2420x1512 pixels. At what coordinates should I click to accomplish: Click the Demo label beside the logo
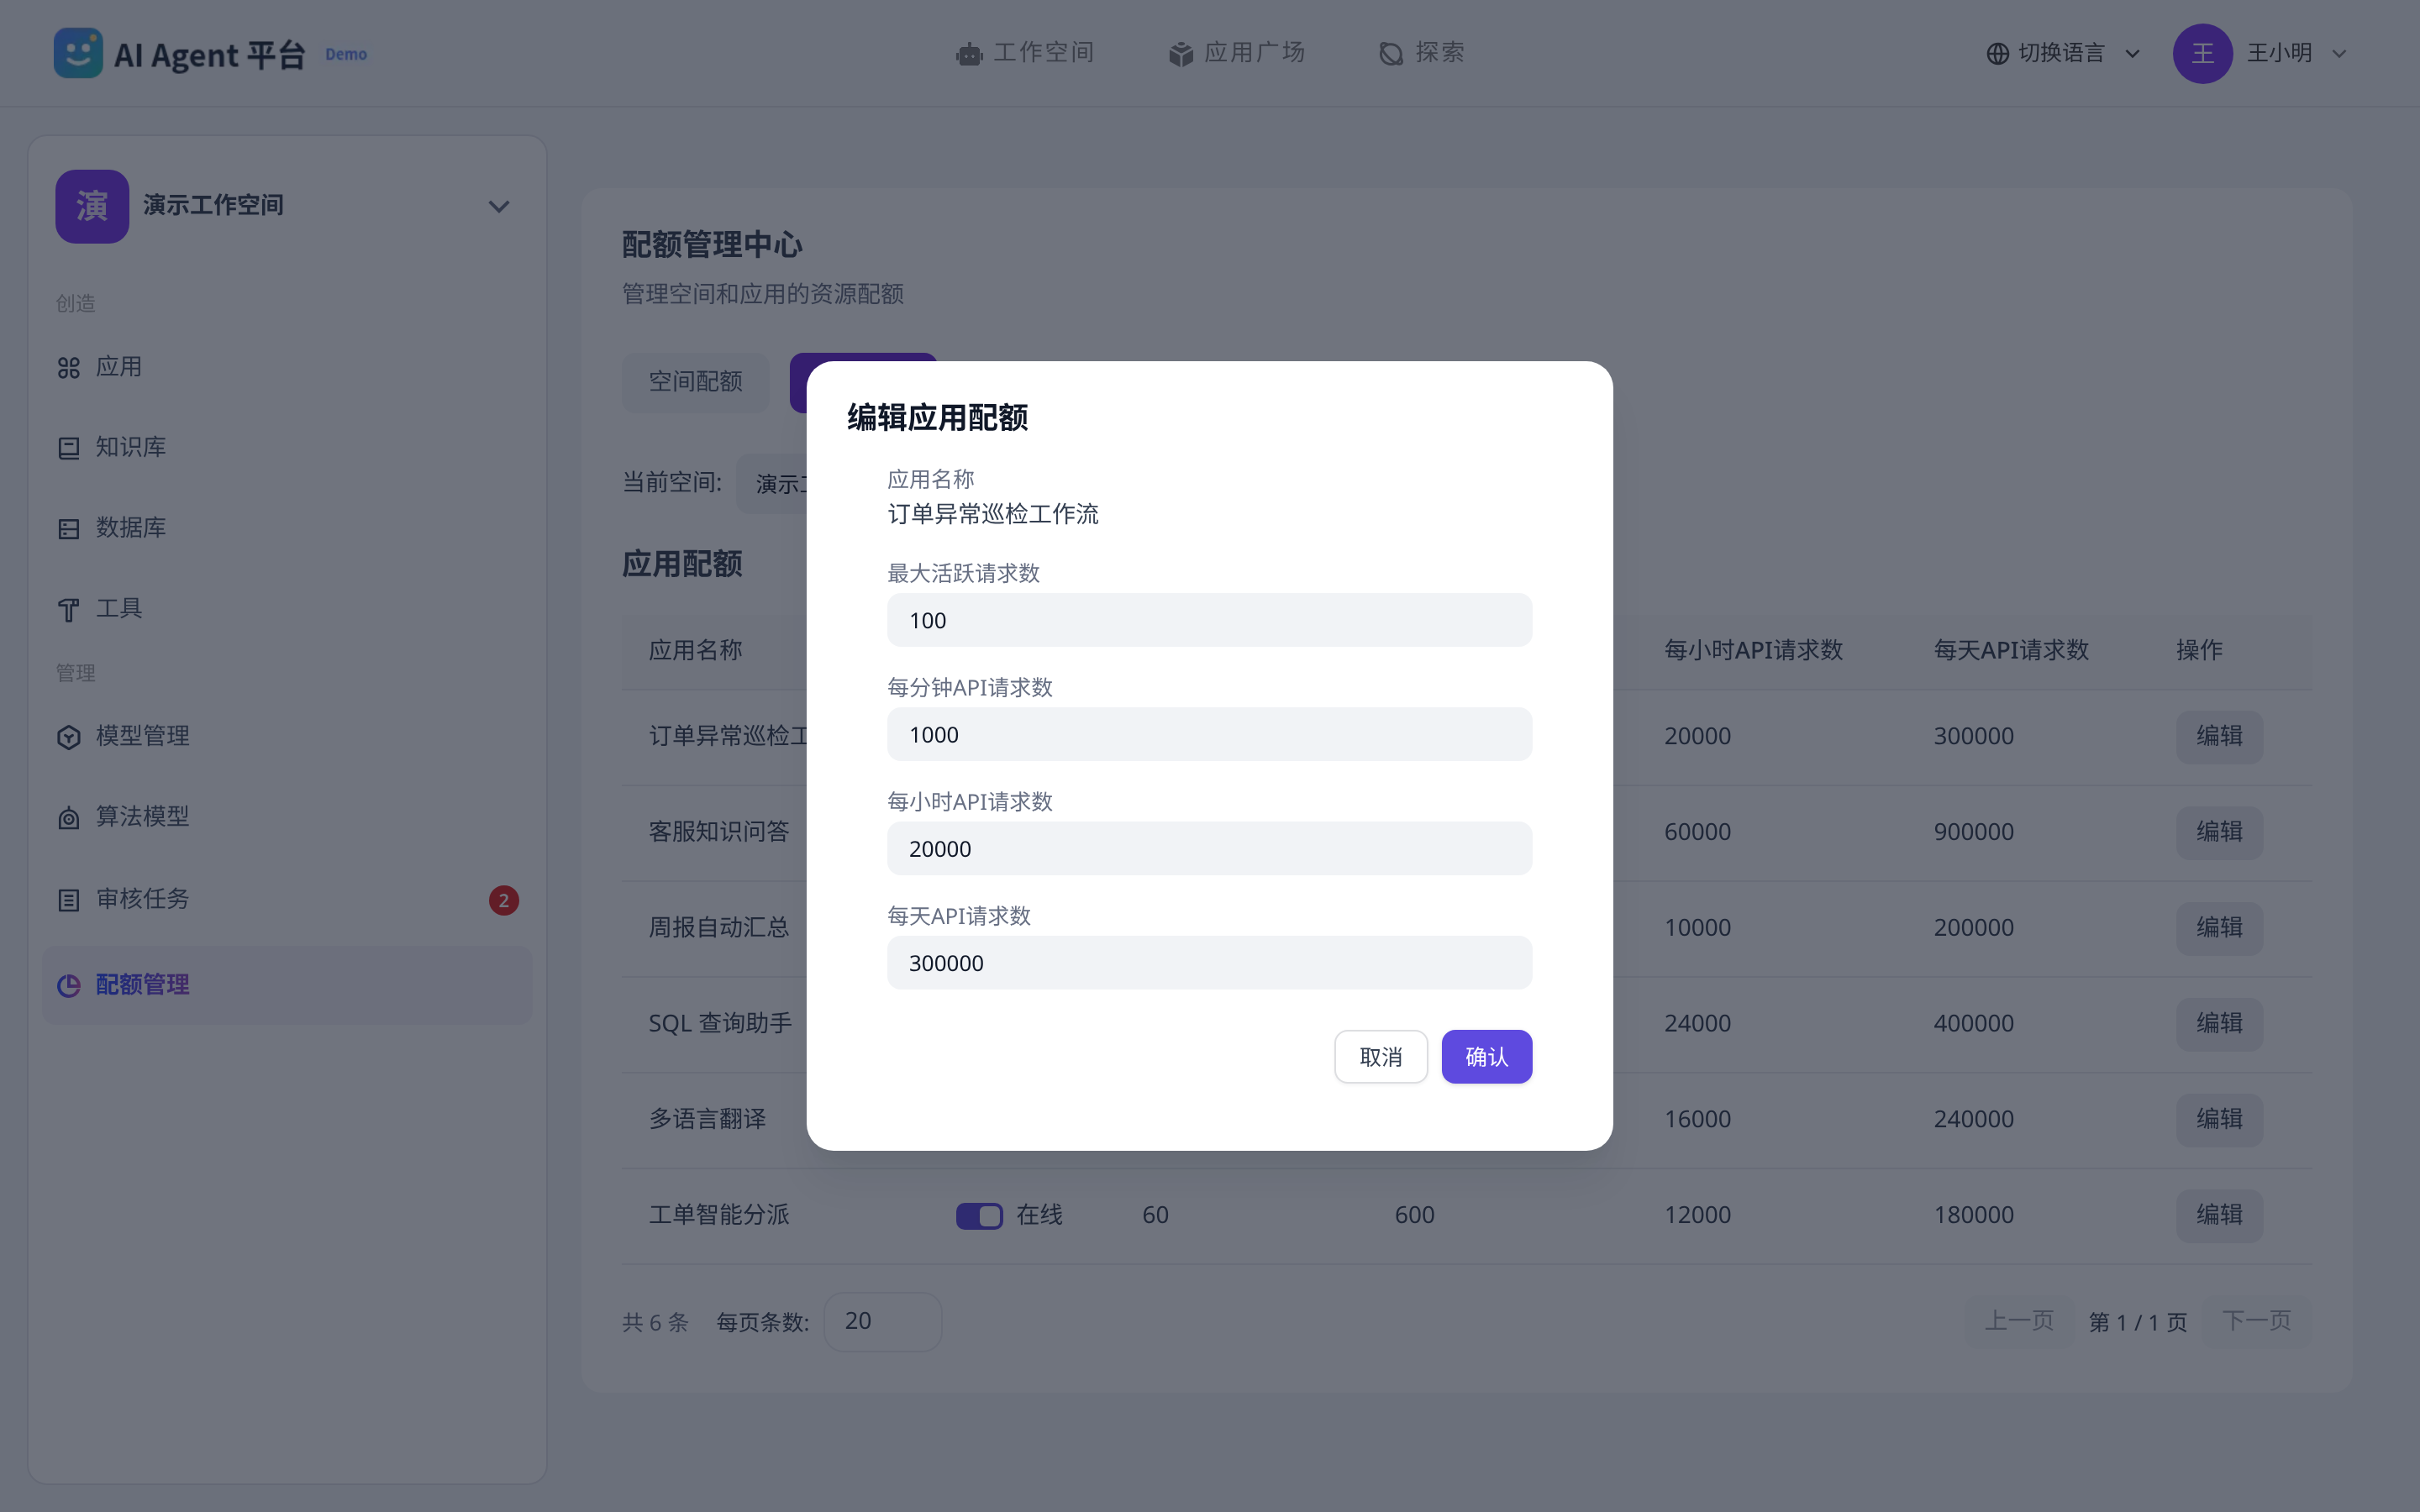click(346, 55)
